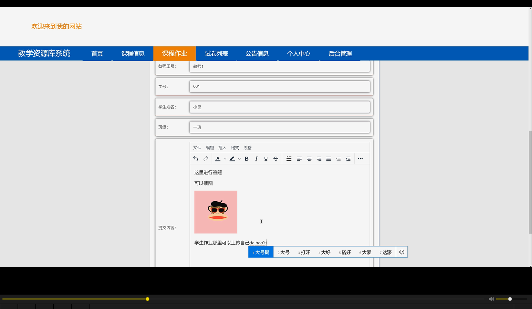Click the Undo icon in the editor toolbar
The height and width of the screenshot is (309, 532).
[195, 158]
